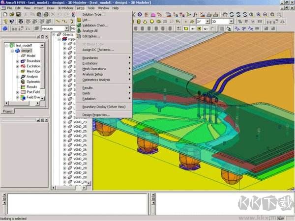Draw a sphere with the yellow sphere icon
295x221 pixels.
click(x=152, y=22)
